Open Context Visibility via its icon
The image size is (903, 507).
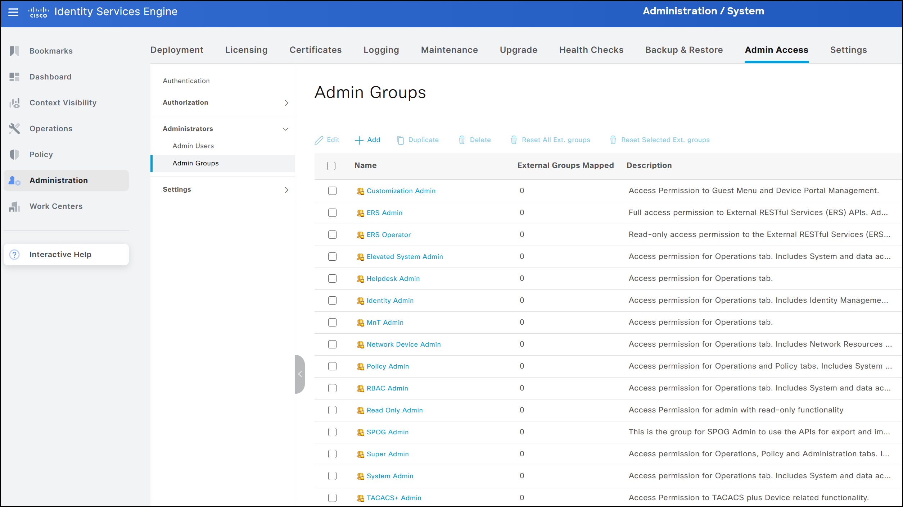coord(14,103)
